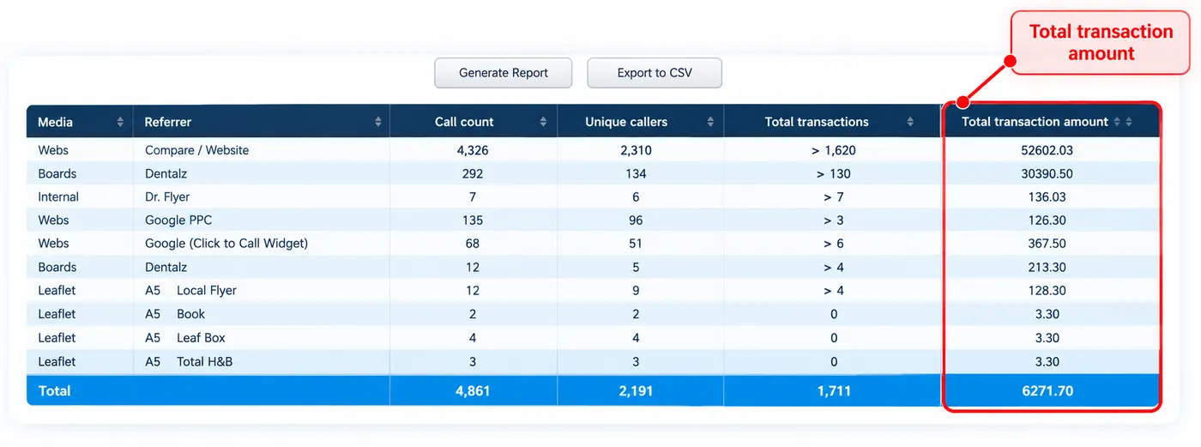This screenshot has height=447, width=1201.
Task: Click transaction amount 52602.03
Action: tap(1047, 150)
